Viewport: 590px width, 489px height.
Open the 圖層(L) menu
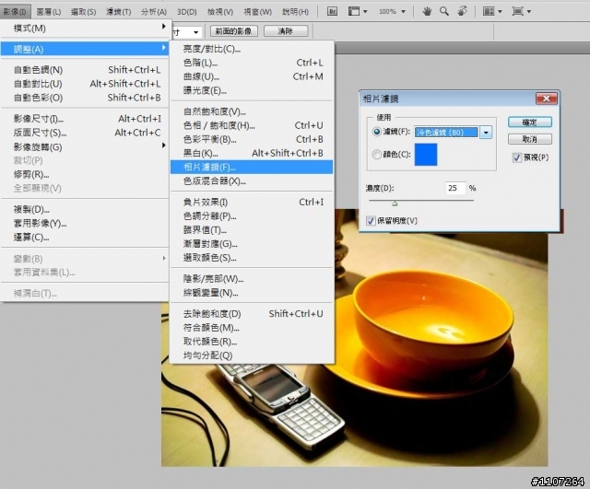pos(49,12)
